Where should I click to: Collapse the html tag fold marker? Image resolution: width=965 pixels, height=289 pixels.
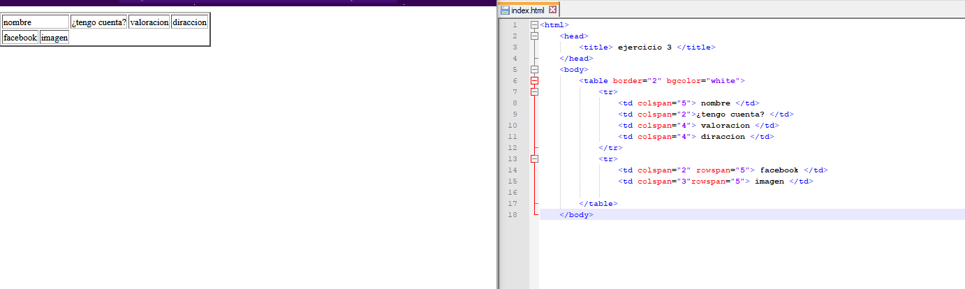[534, 25]
